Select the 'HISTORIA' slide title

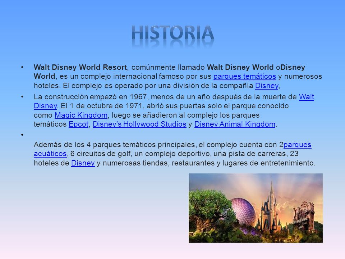tap(172, 33)
